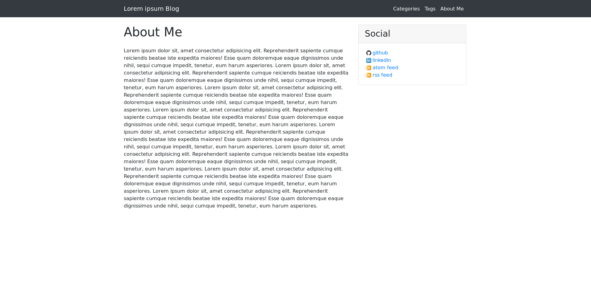The image size is (591, 286).
Task: Click the LinkedIn logo icon
Action: click(368, 60)
